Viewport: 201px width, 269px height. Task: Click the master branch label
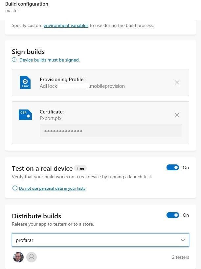point(12,11)
